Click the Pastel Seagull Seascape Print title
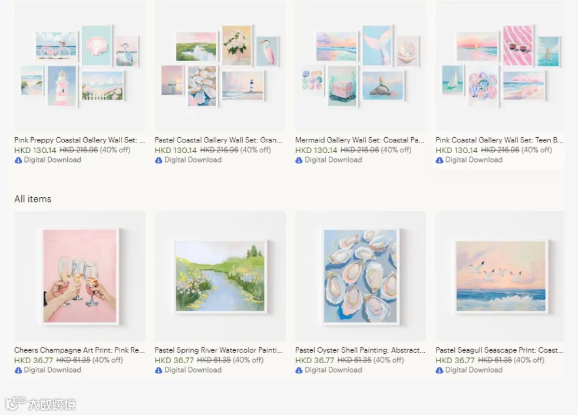578x415 pixels. click(x=500, y=350)
